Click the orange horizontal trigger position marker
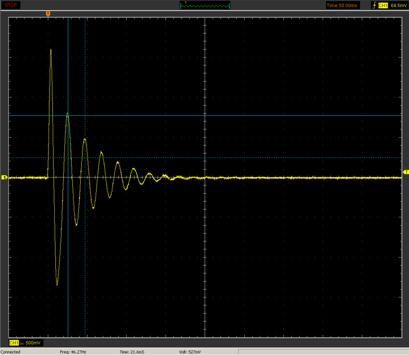The width and height of the screenshot is (409, 355). point(48,14)
